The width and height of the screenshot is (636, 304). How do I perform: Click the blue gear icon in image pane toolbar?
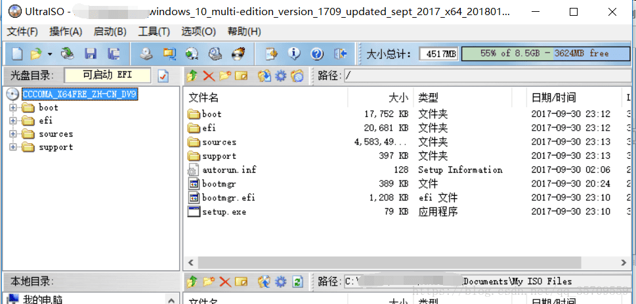click(281, 76)
